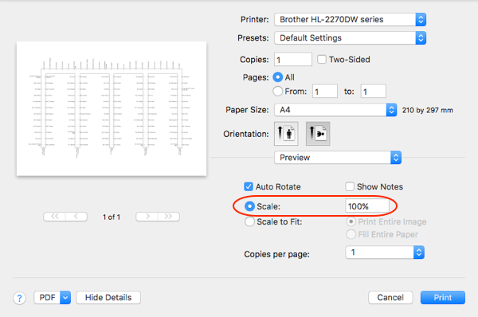Open the help question mark button
Image resolution: width=478 pixels, height=317 pixels.
tap(19, 298)
